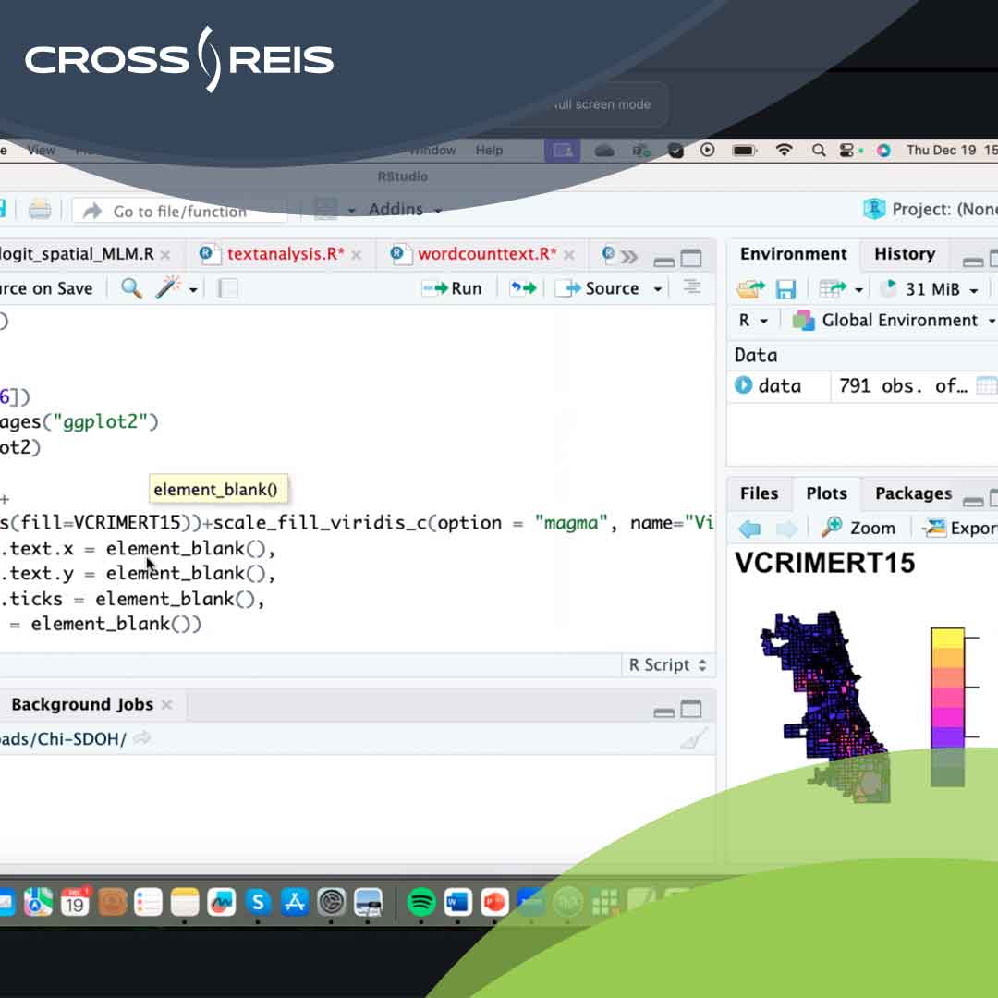Open code tools wand dropdown arrow
The image size is (998, 998).
point(193,289)
